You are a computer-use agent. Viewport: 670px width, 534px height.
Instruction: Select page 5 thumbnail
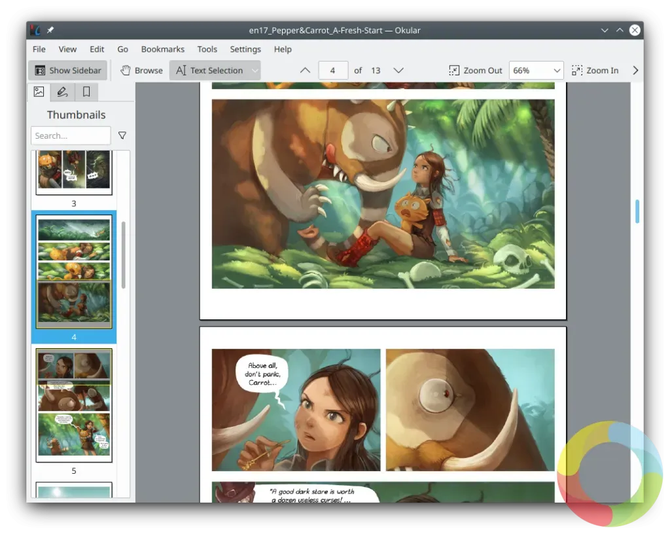point(74,406)
